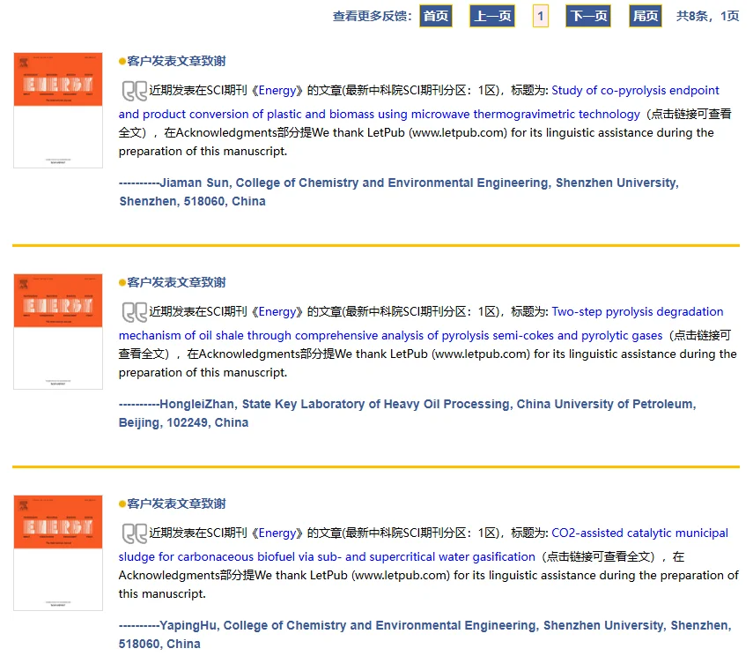Click the 上一页 previous page button

491,15
